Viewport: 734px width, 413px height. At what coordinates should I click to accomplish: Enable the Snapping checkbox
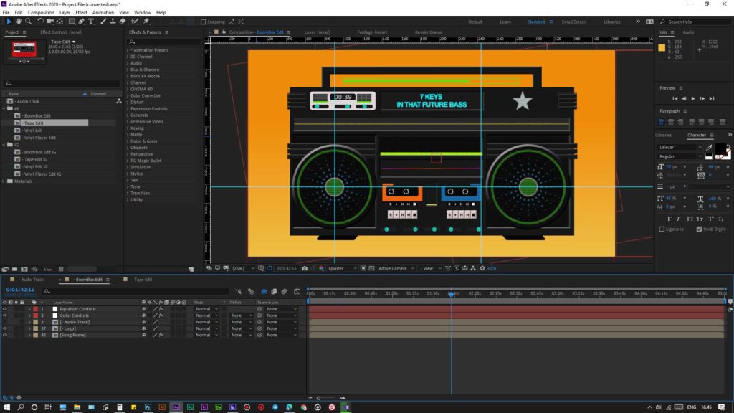click(x=204, y=22)
